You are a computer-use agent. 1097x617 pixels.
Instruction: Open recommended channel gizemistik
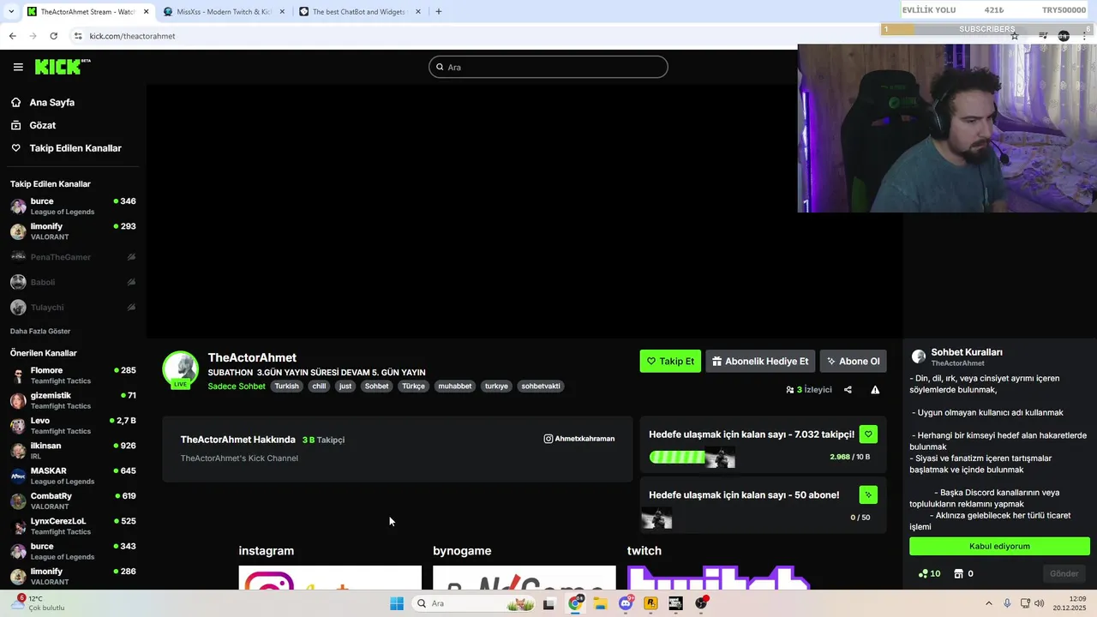coord(73,400)
